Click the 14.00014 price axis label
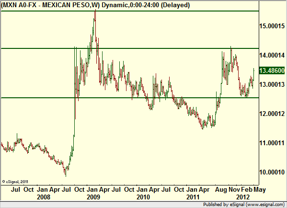Screen dimensions: 287x208 click(272, 55)
